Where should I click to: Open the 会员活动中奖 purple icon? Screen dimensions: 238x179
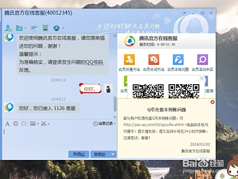point(202,60)
